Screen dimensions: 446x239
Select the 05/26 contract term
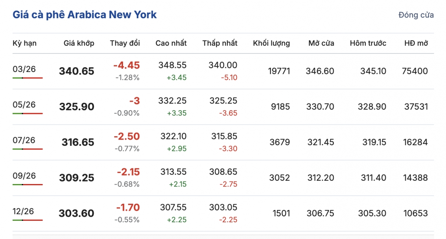tap(24, 105)
